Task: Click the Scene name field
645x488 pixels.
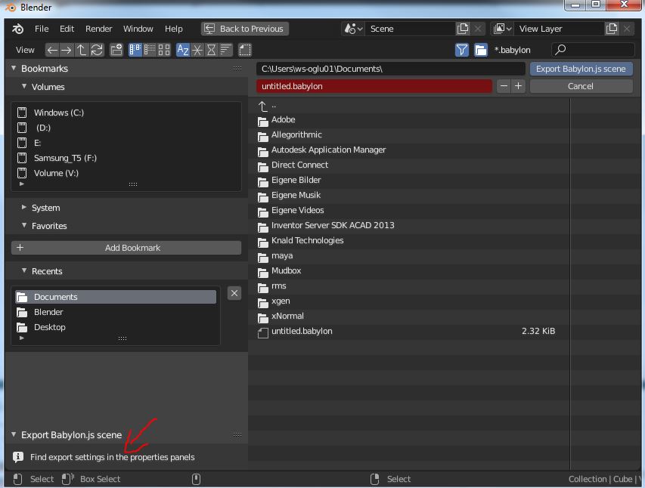Action: pyautogui.click(x=410, y=29)
